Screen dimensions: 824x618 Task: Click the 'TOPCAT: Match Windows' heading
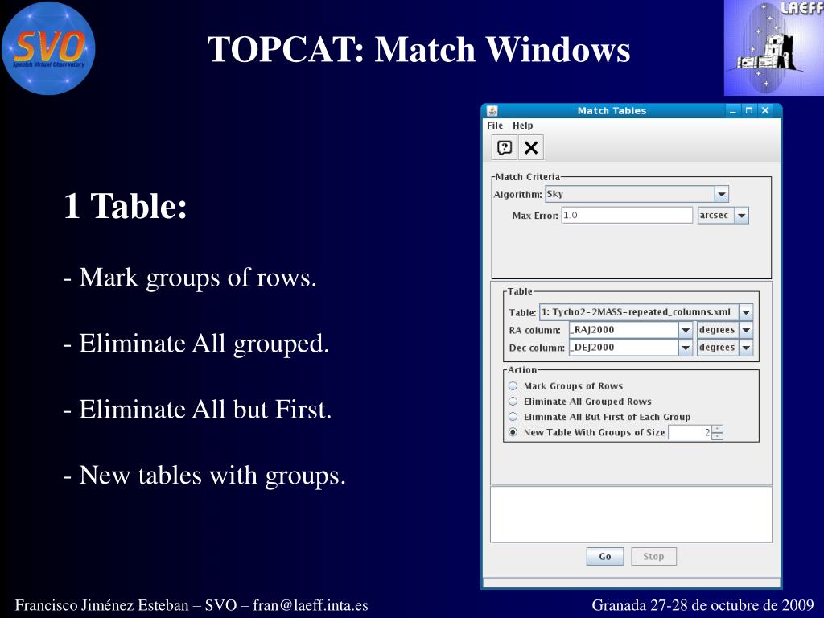point(418,49)
